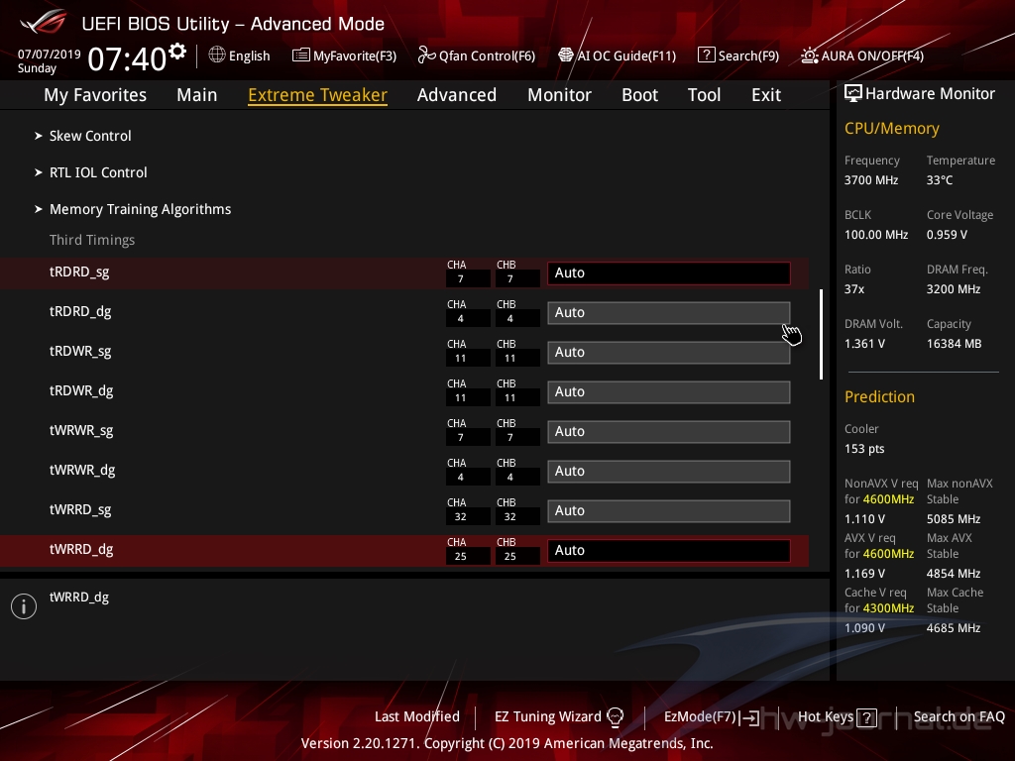
Task: Click Search(F9) label
Action: tap(748, 55)
